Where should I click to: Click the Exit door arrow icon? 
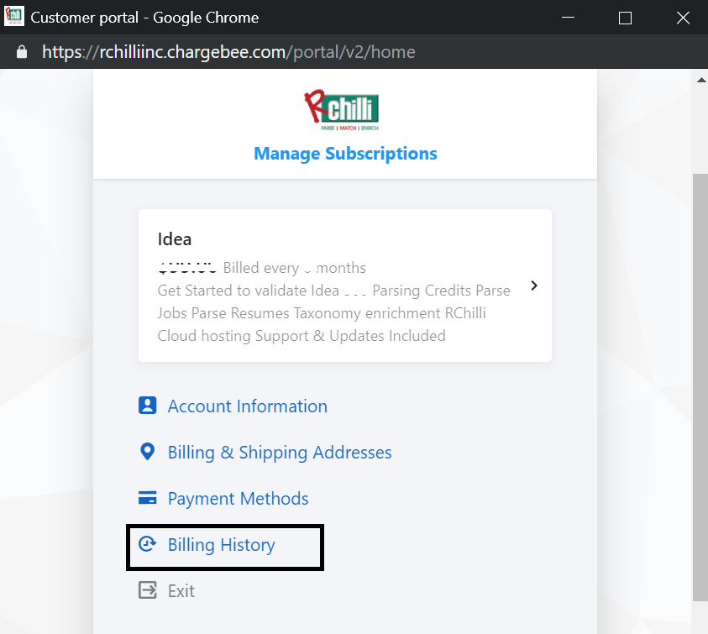point(147,590)
